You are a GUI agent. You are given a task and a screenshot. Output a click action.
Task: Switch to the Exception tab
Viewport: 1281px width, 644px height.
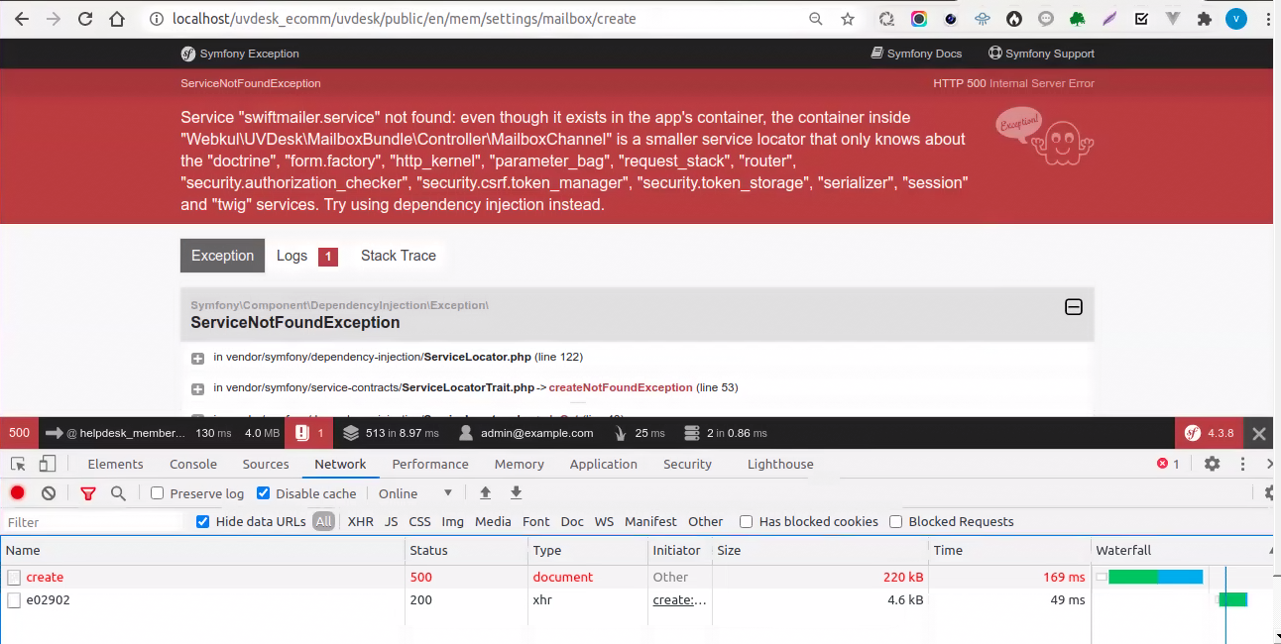point(223,256)
